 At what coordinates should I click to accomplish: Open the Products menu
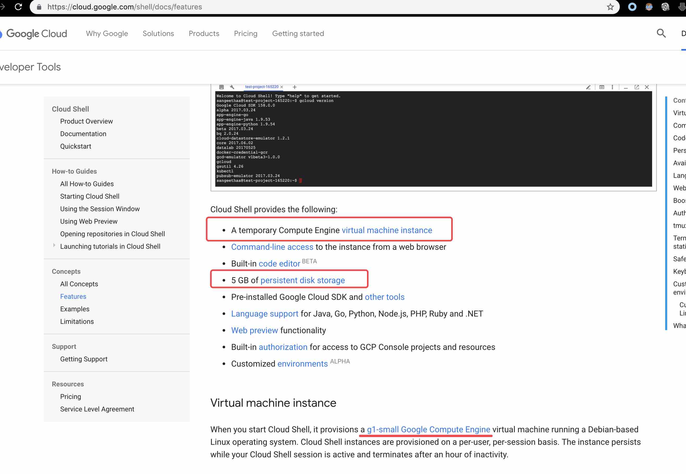(204, 34)
